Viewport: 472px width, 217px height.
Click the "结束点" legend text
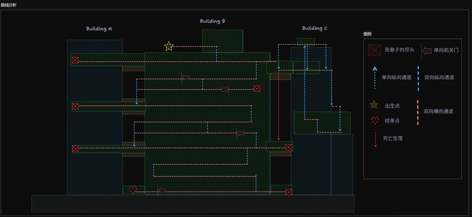(x=392, y=120)
